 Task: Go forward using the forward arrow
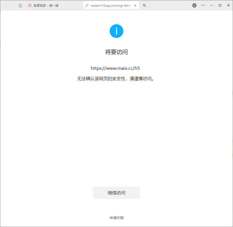14,5
